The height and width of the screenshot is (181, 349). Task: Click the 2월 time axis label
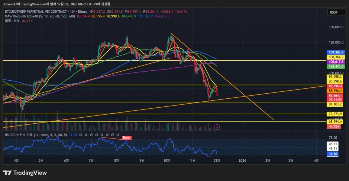(x=268, y=160)
